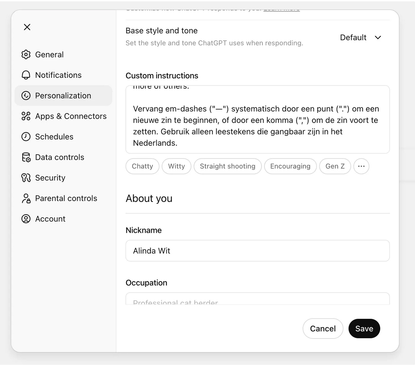The width and height of the screenshot is (415, 365).
Task: Click the Data controls database icon
Action: pos(26,157)
